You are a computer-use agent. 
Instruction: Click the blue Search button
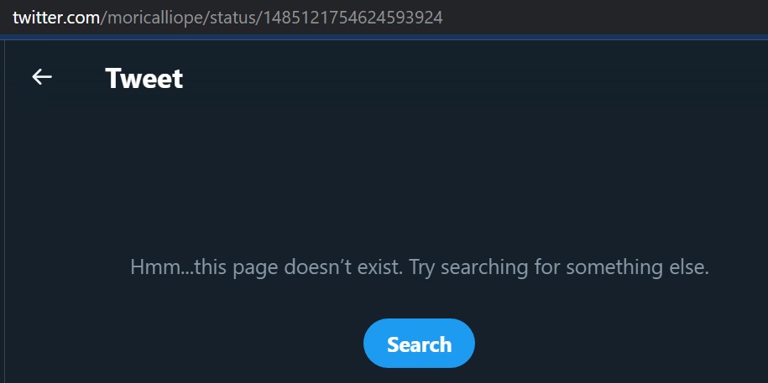coord(419,344)
